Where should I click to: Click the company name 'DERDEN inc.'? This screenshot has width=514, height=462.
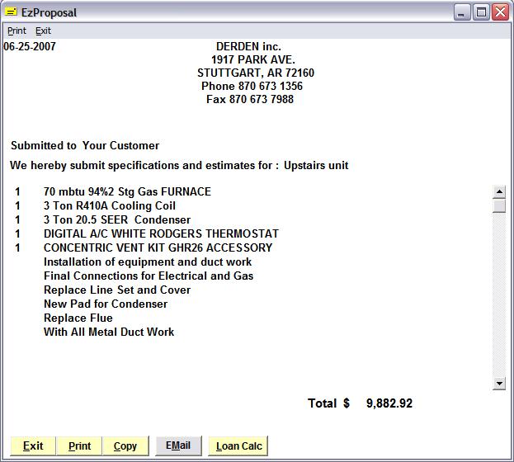pos(248,46)
